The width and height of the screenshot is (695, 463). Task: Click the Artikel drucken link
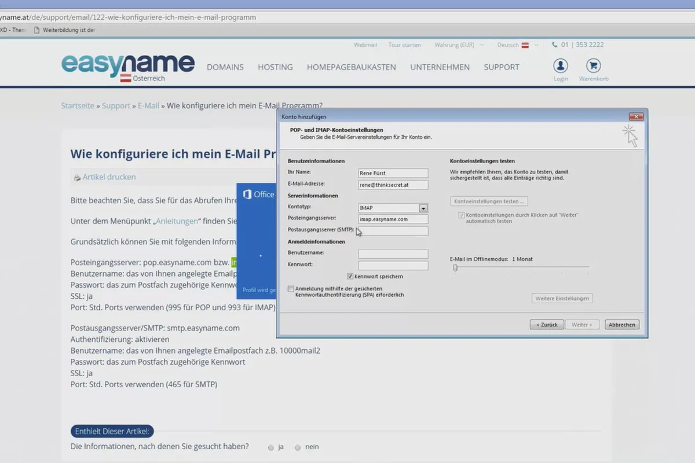pos(109,177)
